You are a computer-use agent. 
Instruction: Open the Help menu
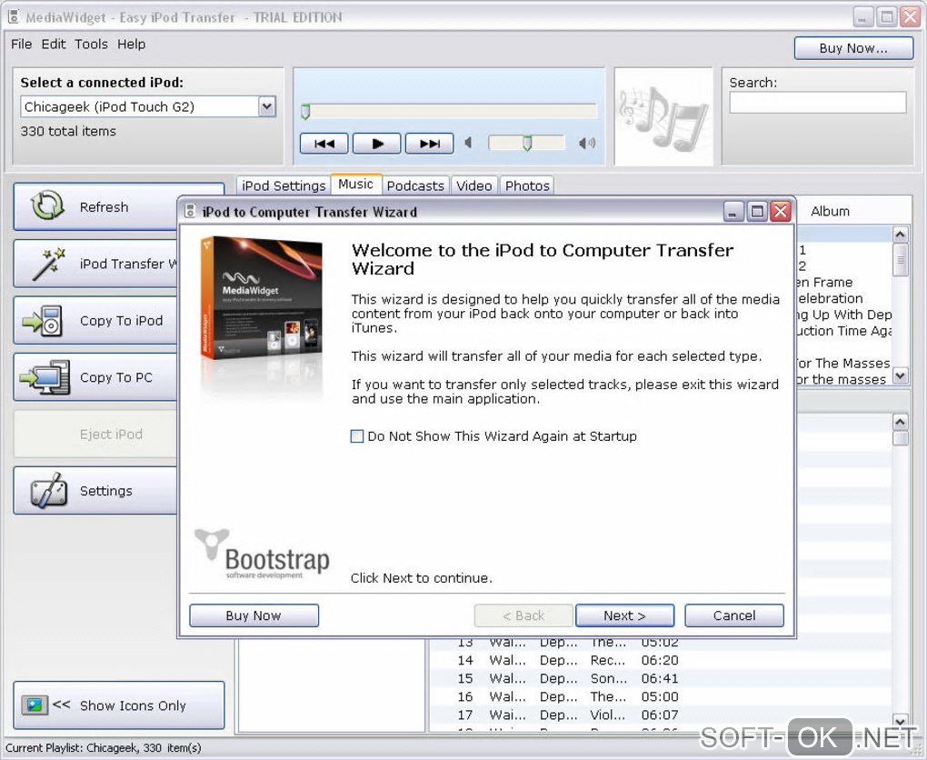[x=131, y=45]
